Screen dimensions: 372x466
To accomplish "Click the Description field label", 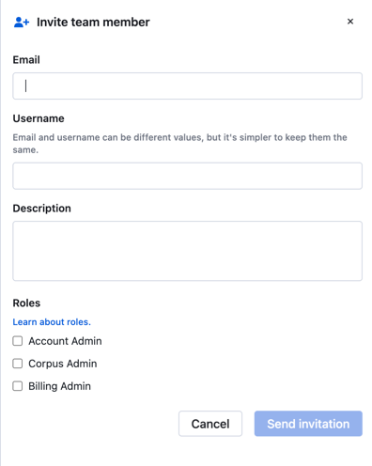I will (41, 209).
